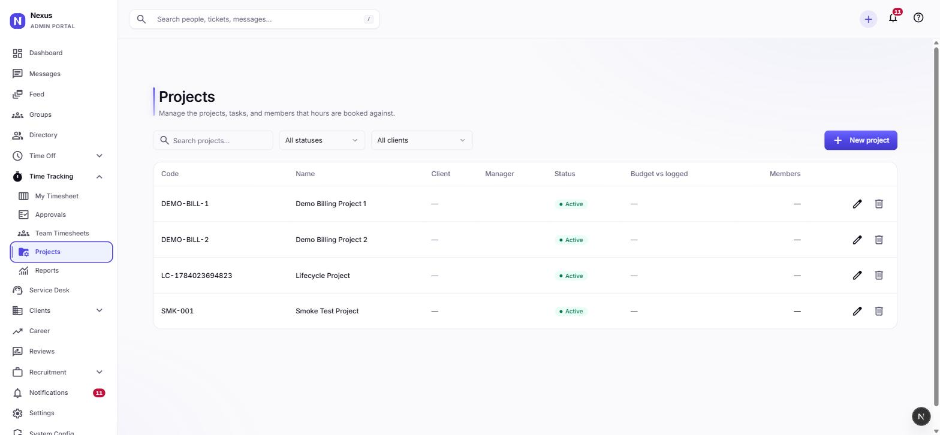Expand the Clients section chevron
Viewport: 940px width, 435px height.
pyautogui.click(x=99, y=310)
